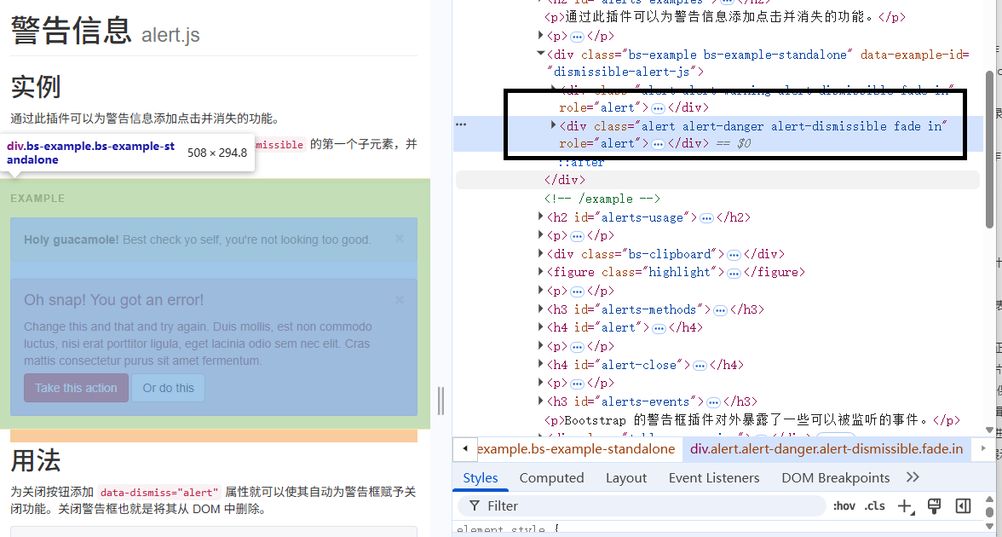Click ellipsis badge in the figure highlight row
Screen dimensions: 1002x537
coord(734,273)
